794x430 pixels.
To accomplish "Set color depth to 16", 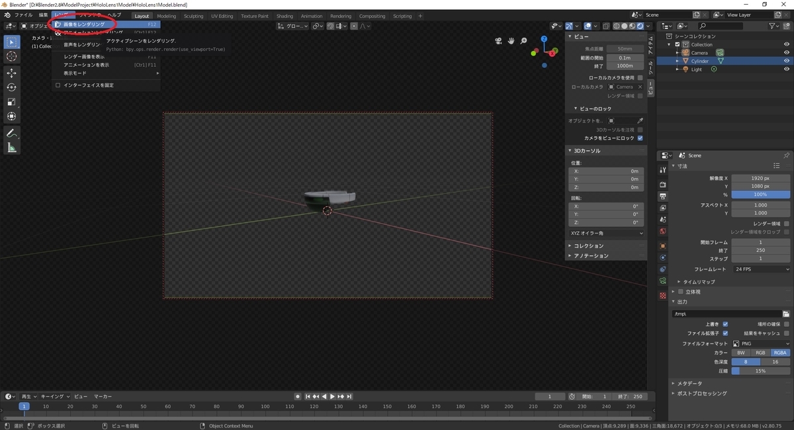I will [x=775, y=362].
